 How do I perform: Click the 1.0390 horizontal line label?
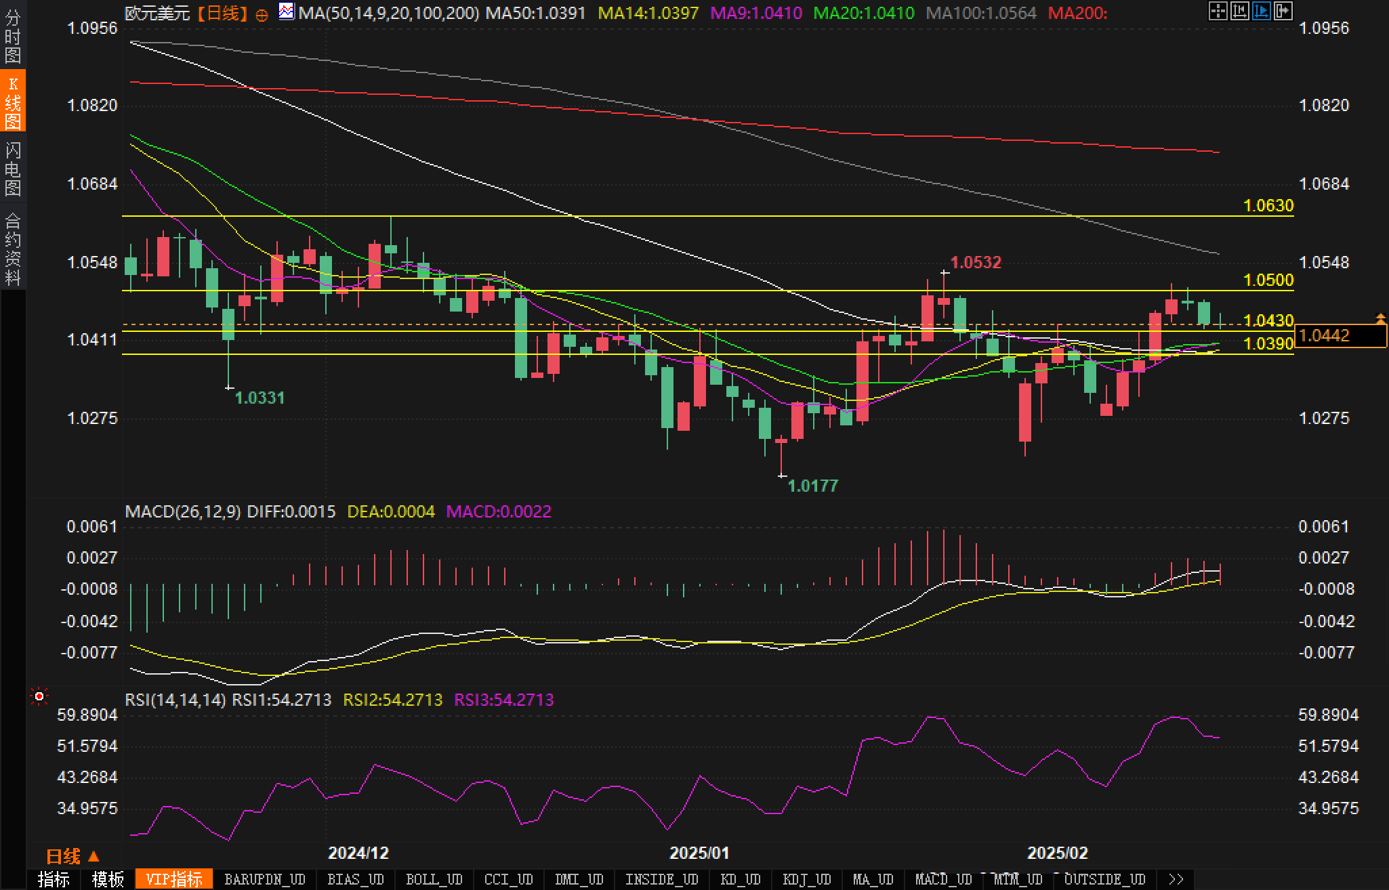pos(1268,344)
